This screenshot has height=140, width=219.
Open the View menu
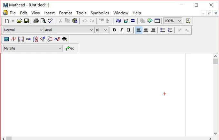point(36,13)
